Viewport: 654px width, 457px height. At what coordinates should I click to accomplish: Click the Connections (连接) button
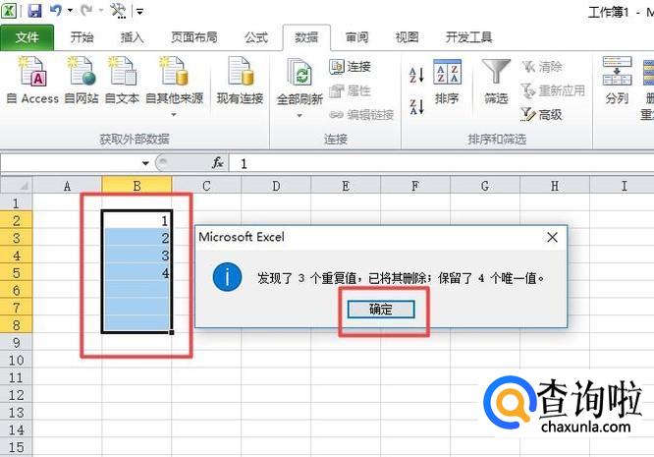click(x=351, y=67)
